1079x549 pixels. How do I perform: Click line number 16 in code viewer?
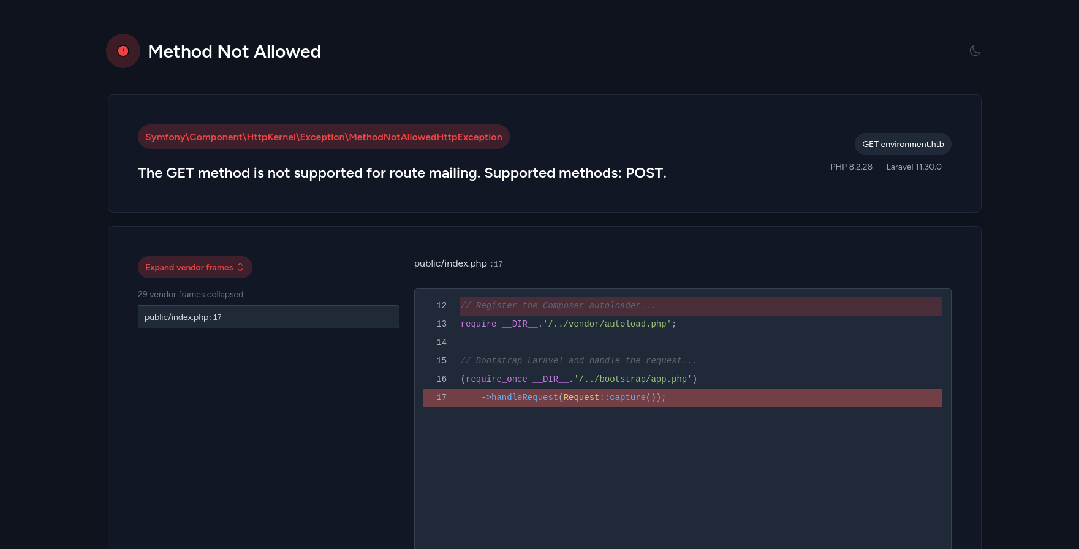coord(441,379)
